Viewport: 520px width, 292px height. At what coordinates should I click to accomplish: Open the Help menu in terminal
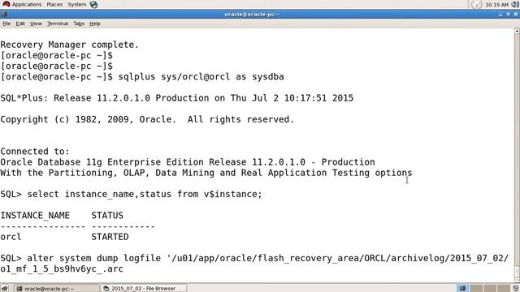[95, 24]
